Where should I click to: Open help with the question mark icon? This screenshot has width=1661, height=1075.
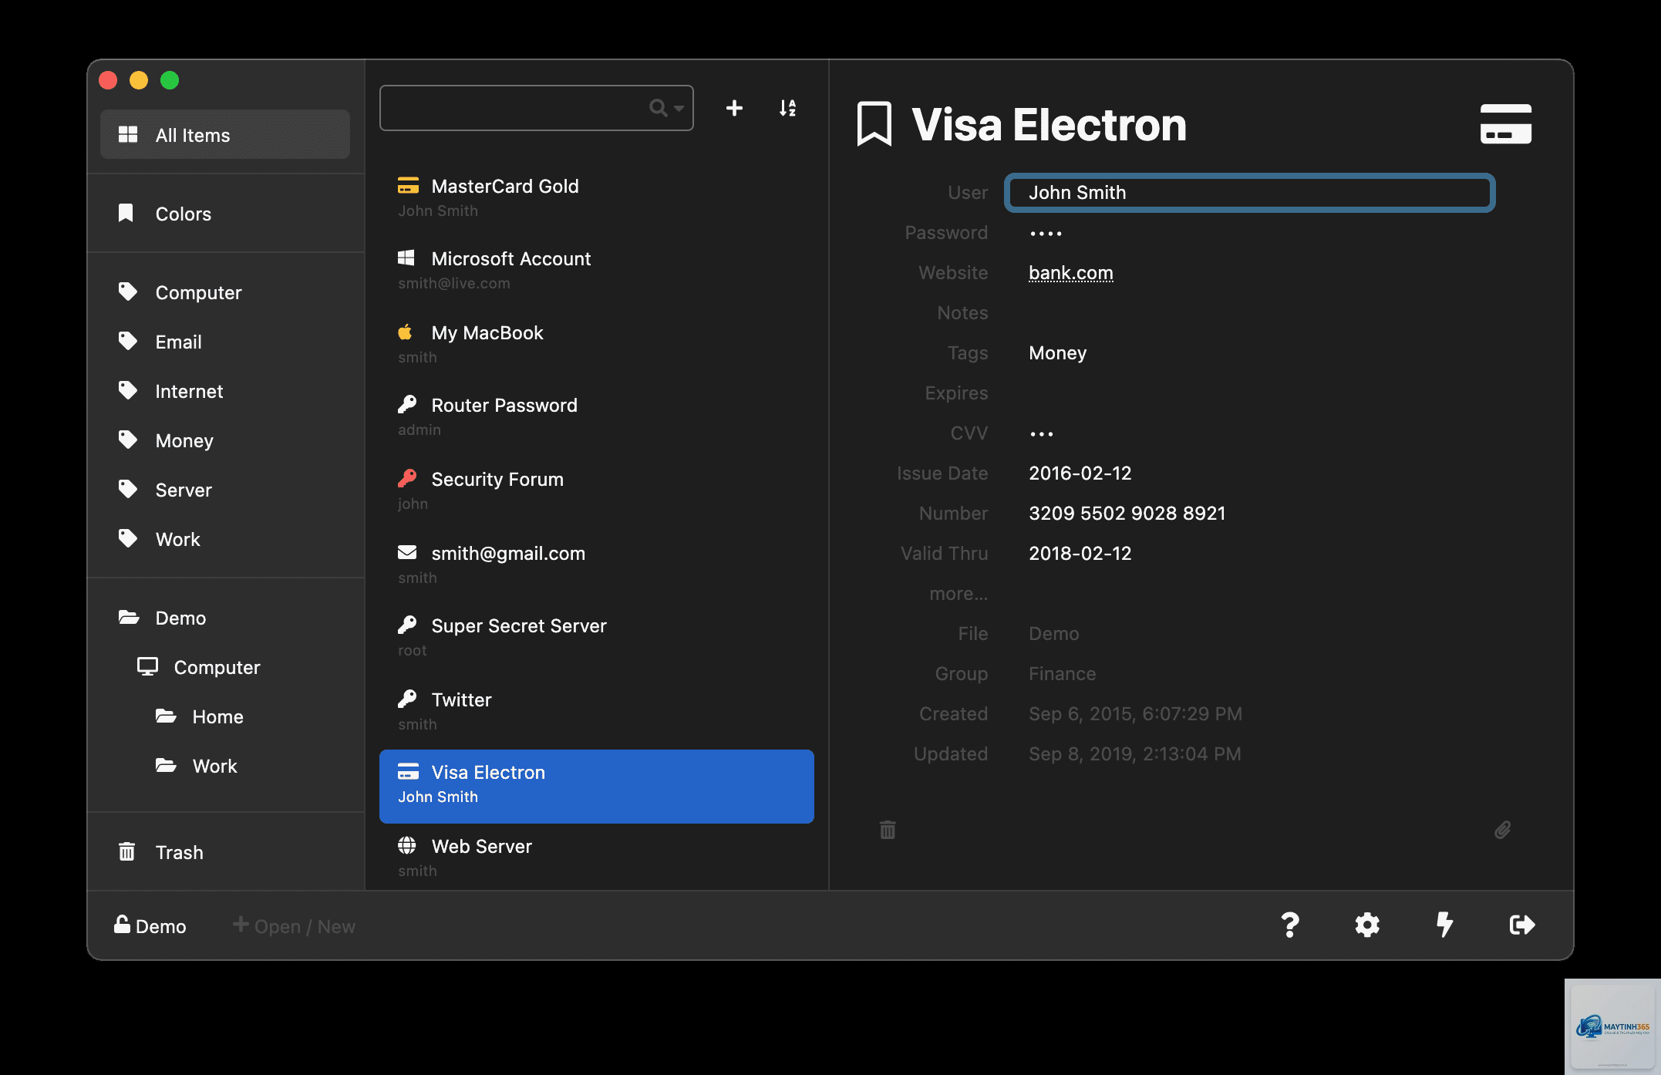pos(1290,925)
